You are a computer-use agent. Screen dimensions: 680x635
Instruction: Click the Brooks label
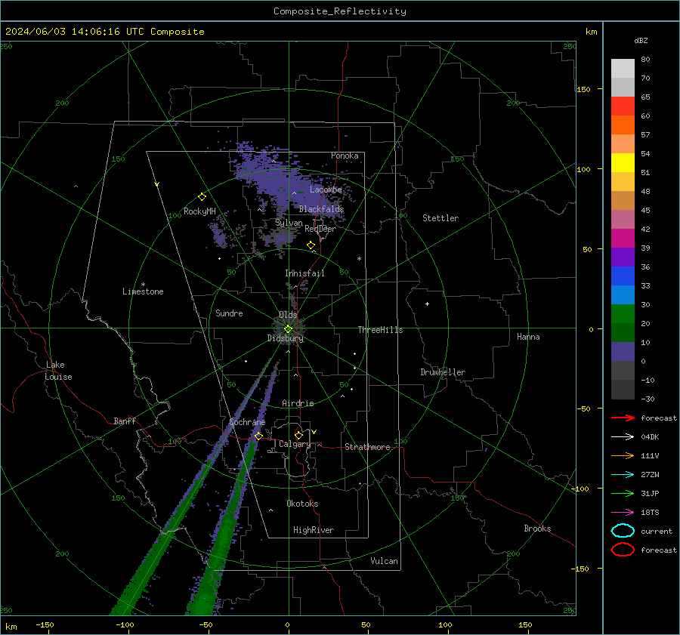pos(537,529)
